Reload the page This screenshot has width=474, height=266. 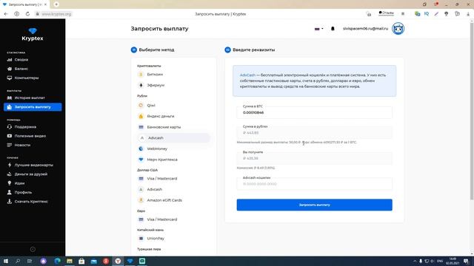pyautogui.click(x=27, y=14)
